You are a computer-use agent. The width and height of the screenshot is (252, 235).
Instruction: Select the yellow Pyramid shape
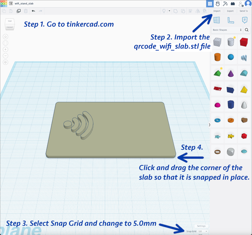click(x=244, y=89)
